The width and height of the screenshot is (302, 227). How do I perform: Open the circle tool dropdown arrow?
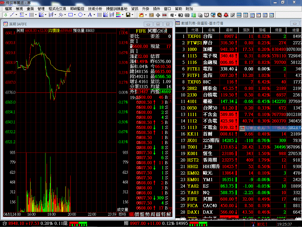[x=84, y=15]
